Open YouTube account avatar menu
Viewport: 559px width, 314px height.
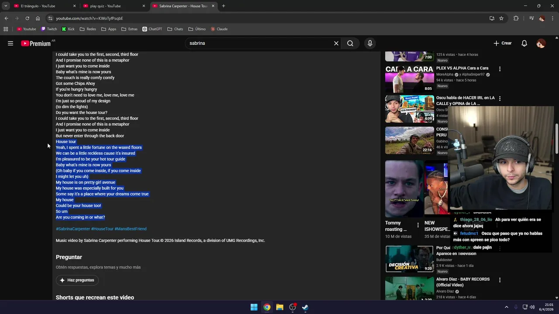[x=541, y=43]
